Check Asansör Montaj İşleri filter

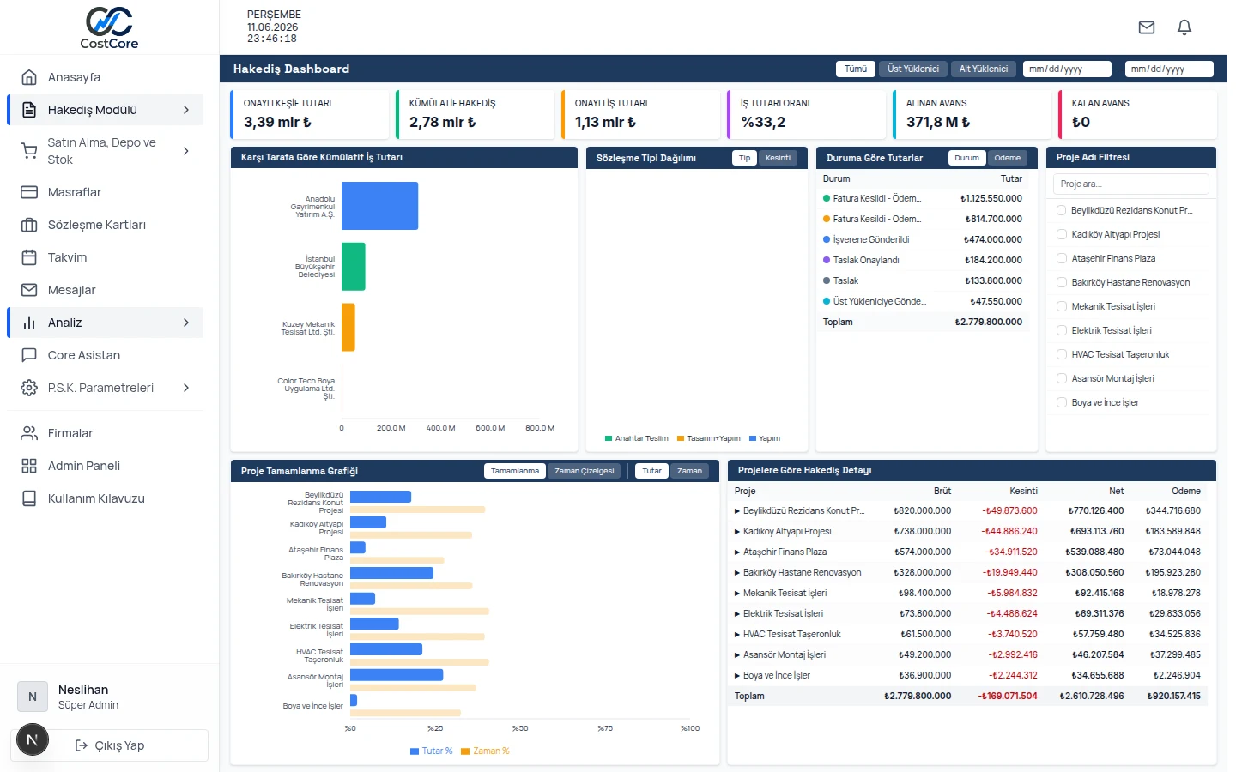1061,378
